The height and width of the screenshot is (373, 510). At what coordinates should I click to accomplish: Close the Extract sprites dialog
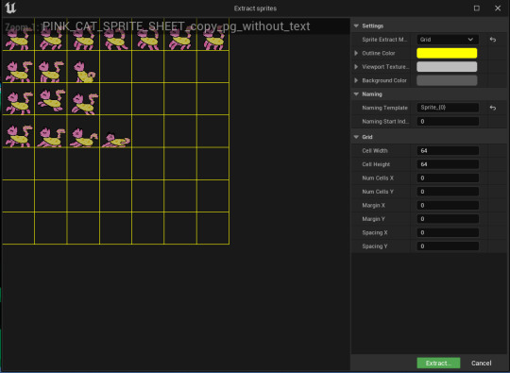[x=498, y=8]
